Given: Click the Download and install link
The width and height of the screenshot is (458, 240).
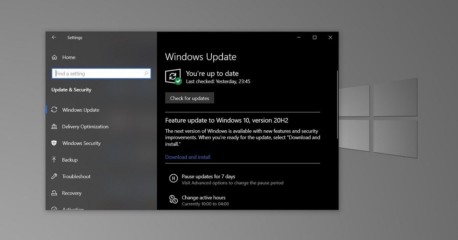Looking at the screenshot, I should [188, 157].
